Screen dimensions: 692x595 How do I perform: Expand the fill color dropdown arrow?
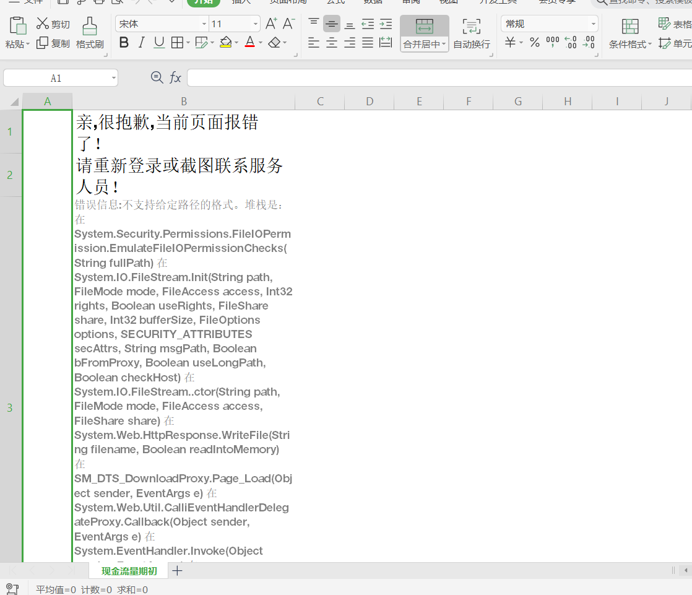tap(236, 43)
